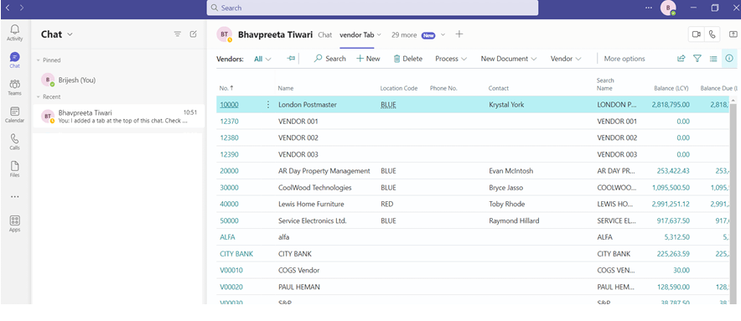Select the Chat icon in sidebar
Image resolution: width=741 pixels, height=321 pixels.
coord(14,60)
